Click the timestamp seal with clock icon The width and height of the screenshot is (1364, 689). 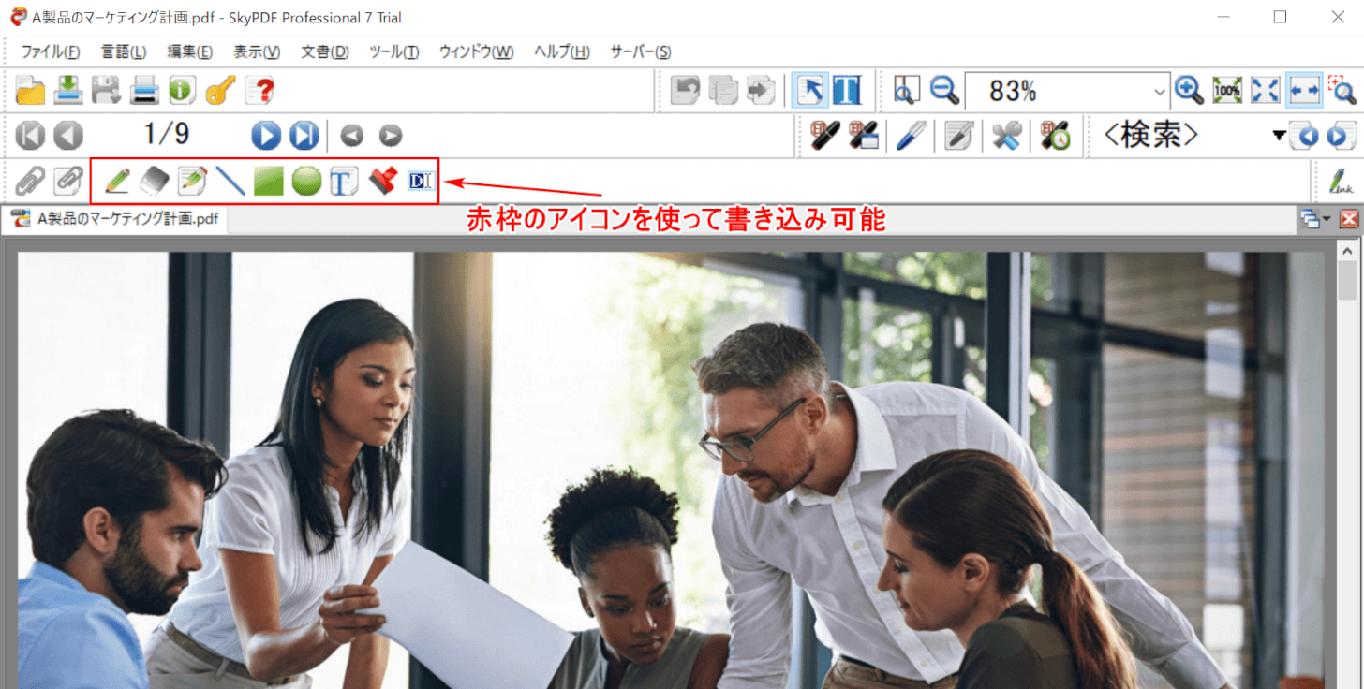tap(1055, 136)
